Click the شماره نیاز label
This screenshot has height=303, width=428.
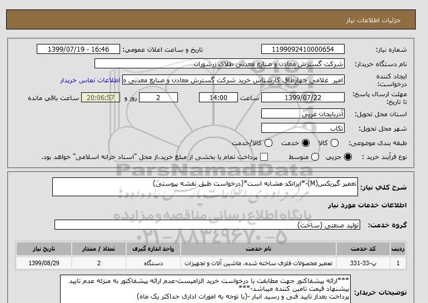[x=391, y=49]
